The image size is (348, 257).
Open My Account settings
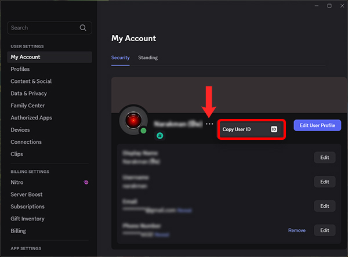[x=49, y=57]
